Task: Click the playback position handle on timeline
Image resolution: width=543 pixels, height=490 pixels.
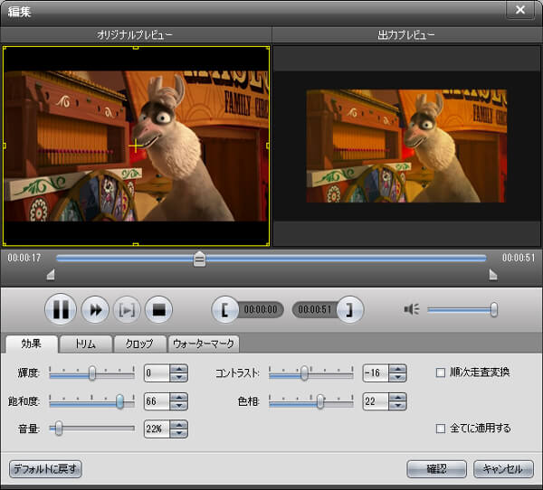Action: click(x=199, y=259)
